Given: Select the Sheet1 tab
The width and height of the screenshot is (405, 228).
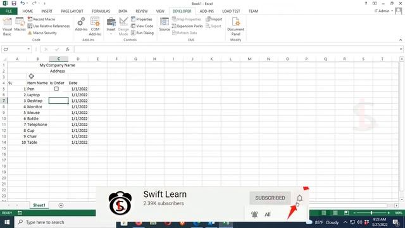Looking at the screenshot, I should click(x=39, y=205).
